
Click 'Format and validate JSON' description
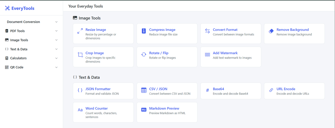coord(102,94)
